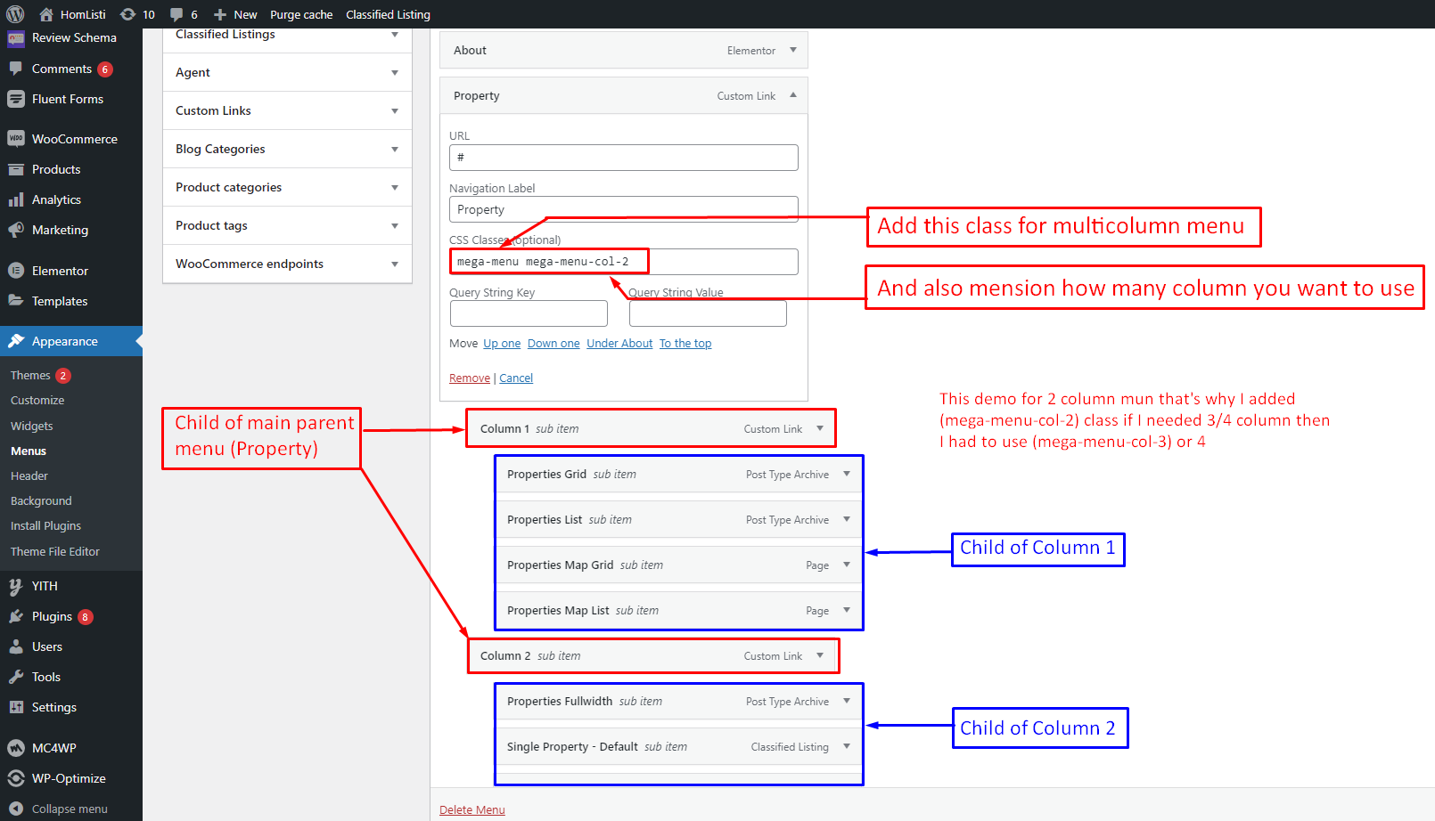Expand the WooCommerce endpoints meta box
The width and height of the screenshot is (1435, 821).
click(395, 264)
